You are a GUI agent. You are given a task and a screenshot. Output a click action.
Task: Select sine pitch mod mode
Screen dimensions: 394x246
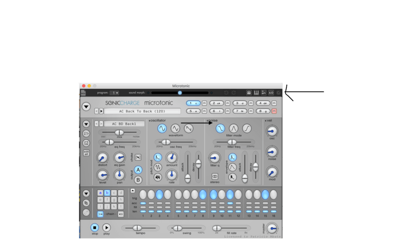tap(158, 167)
